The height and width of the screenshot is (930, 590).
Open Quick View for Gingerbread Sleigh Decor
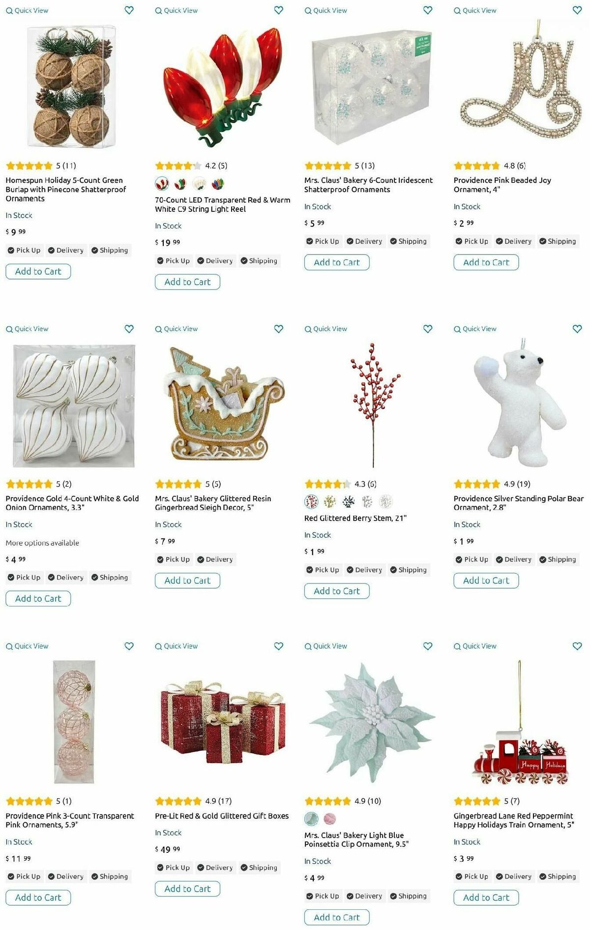pos(177,329)
